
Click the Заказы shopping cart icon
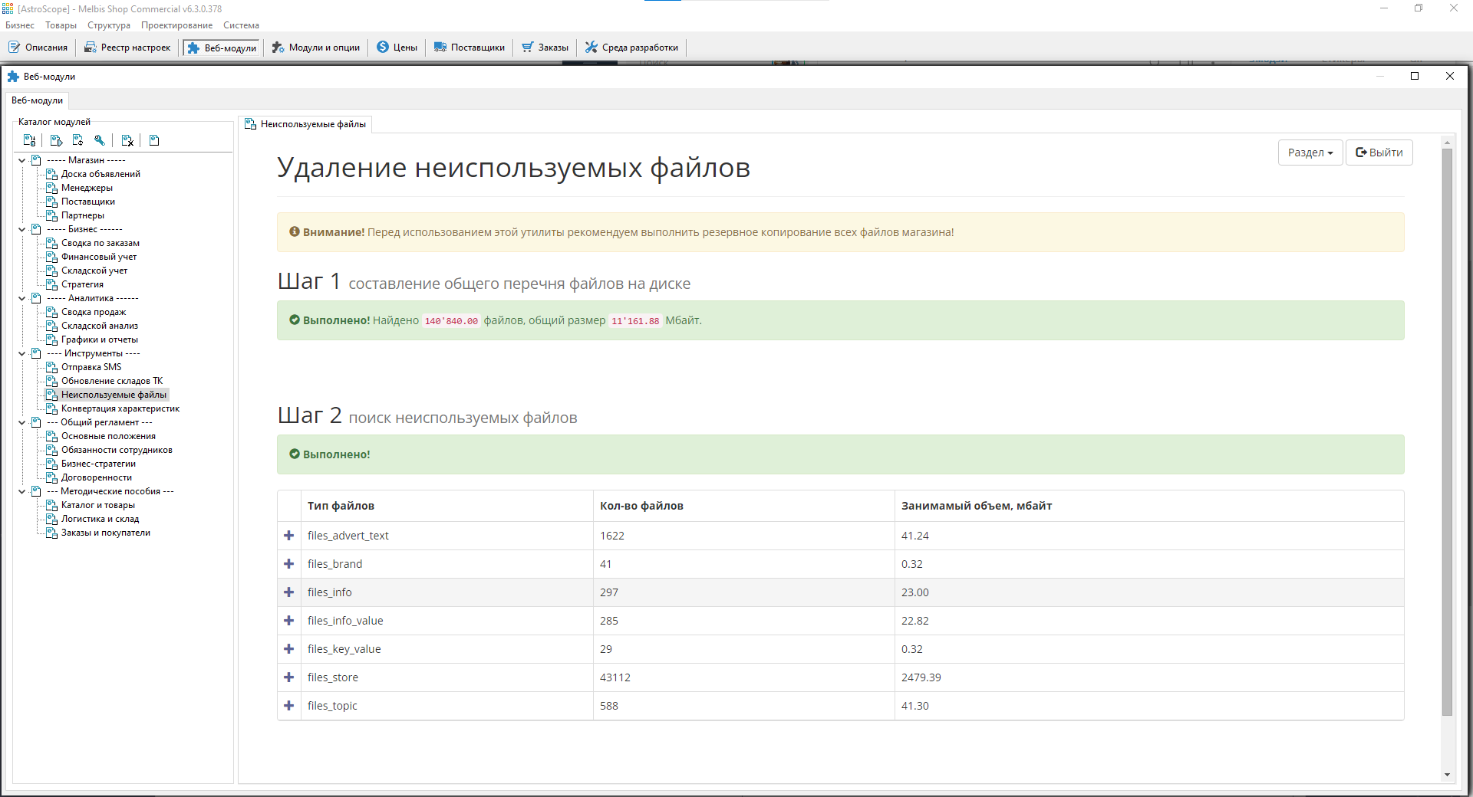click(x=527, y=48)
